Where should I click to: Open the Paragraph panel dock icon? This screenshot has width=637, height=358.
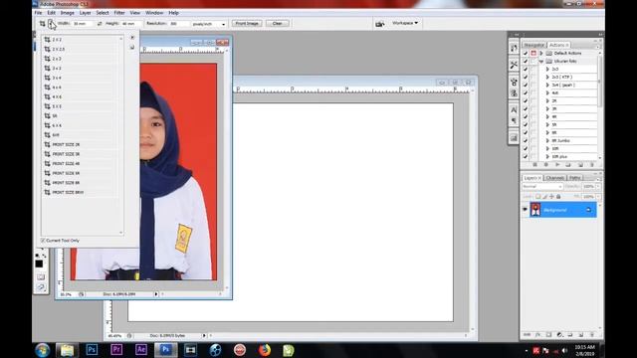coord(514,120)
